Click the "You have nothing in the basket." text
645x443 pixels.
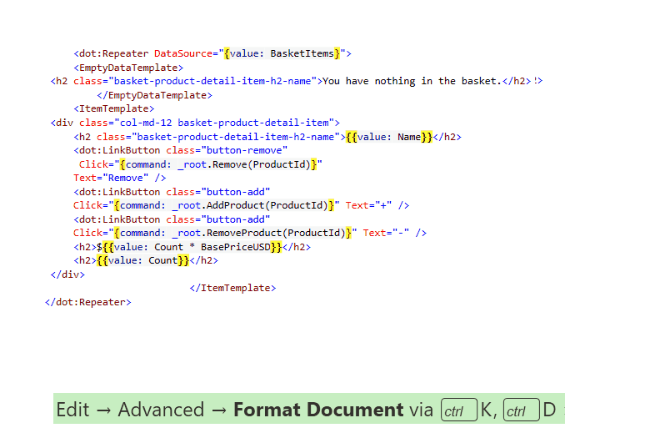coord(410,81)
